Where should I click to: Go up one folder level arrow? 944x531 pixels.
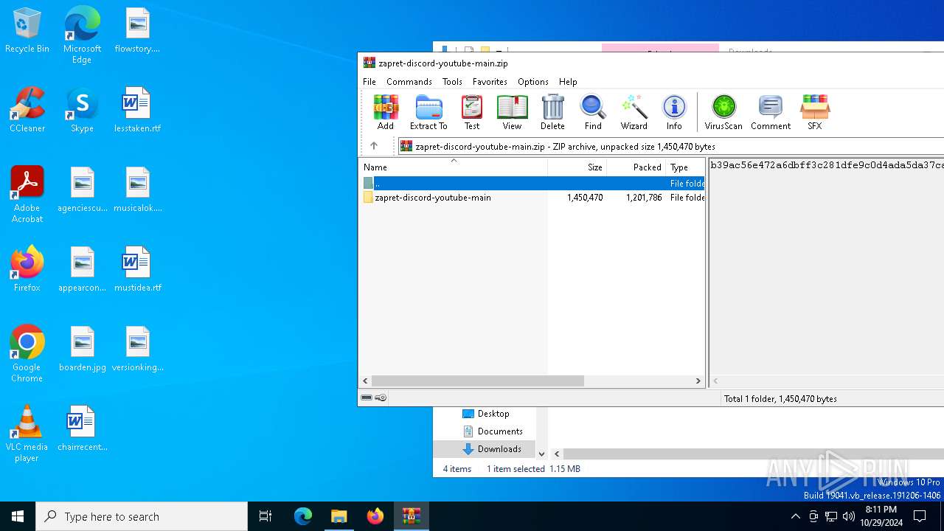[374, 146]
